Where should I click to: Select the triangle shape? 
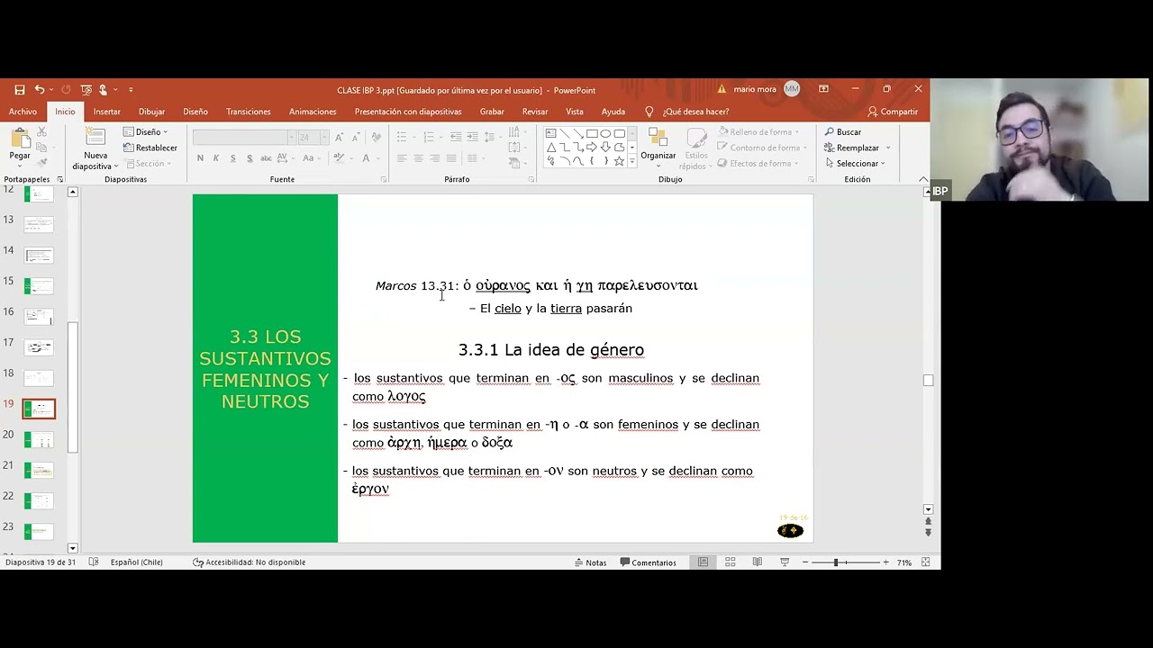(550, 147)
